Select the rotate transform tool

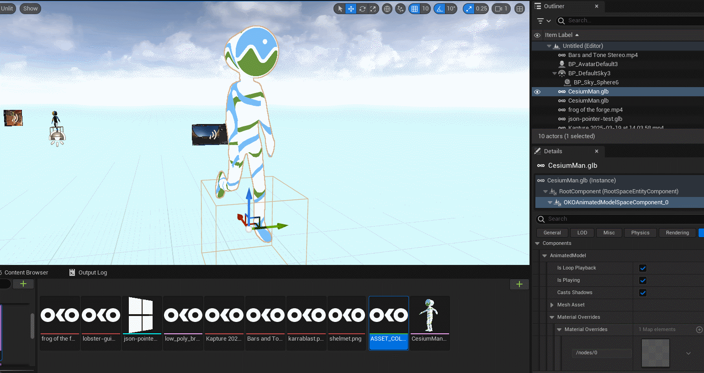(x=362, y=9)
